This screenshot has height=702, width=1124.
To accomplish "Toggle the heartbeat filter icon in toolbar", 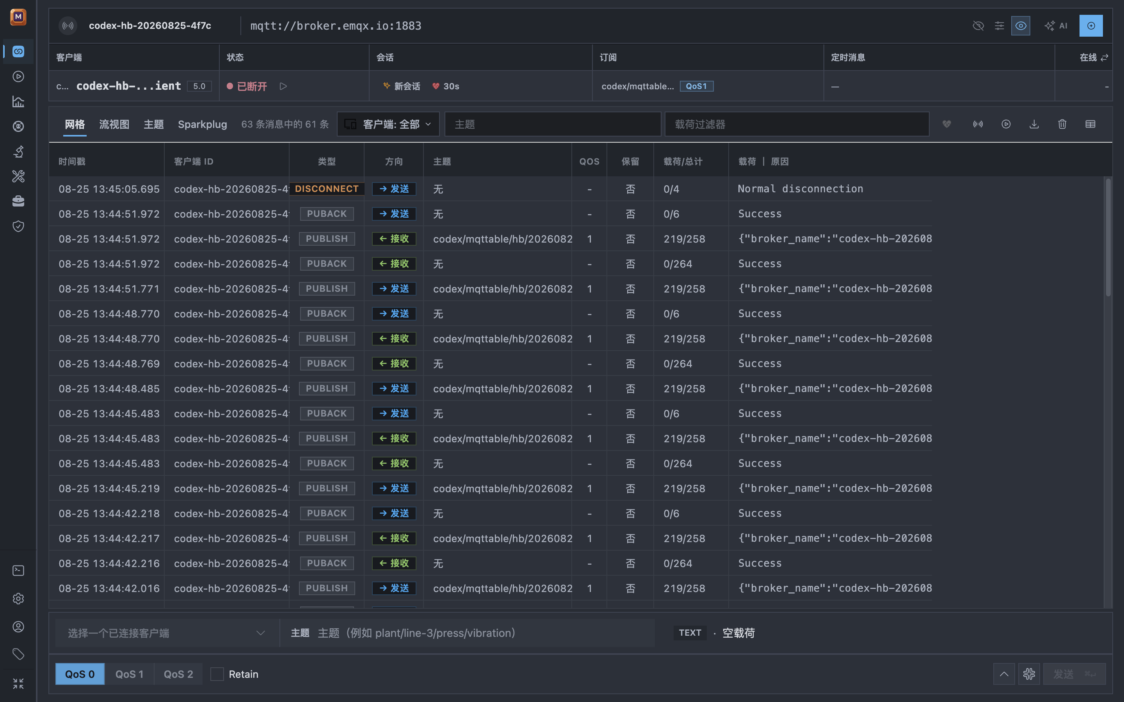I will [x=946, y=124].
